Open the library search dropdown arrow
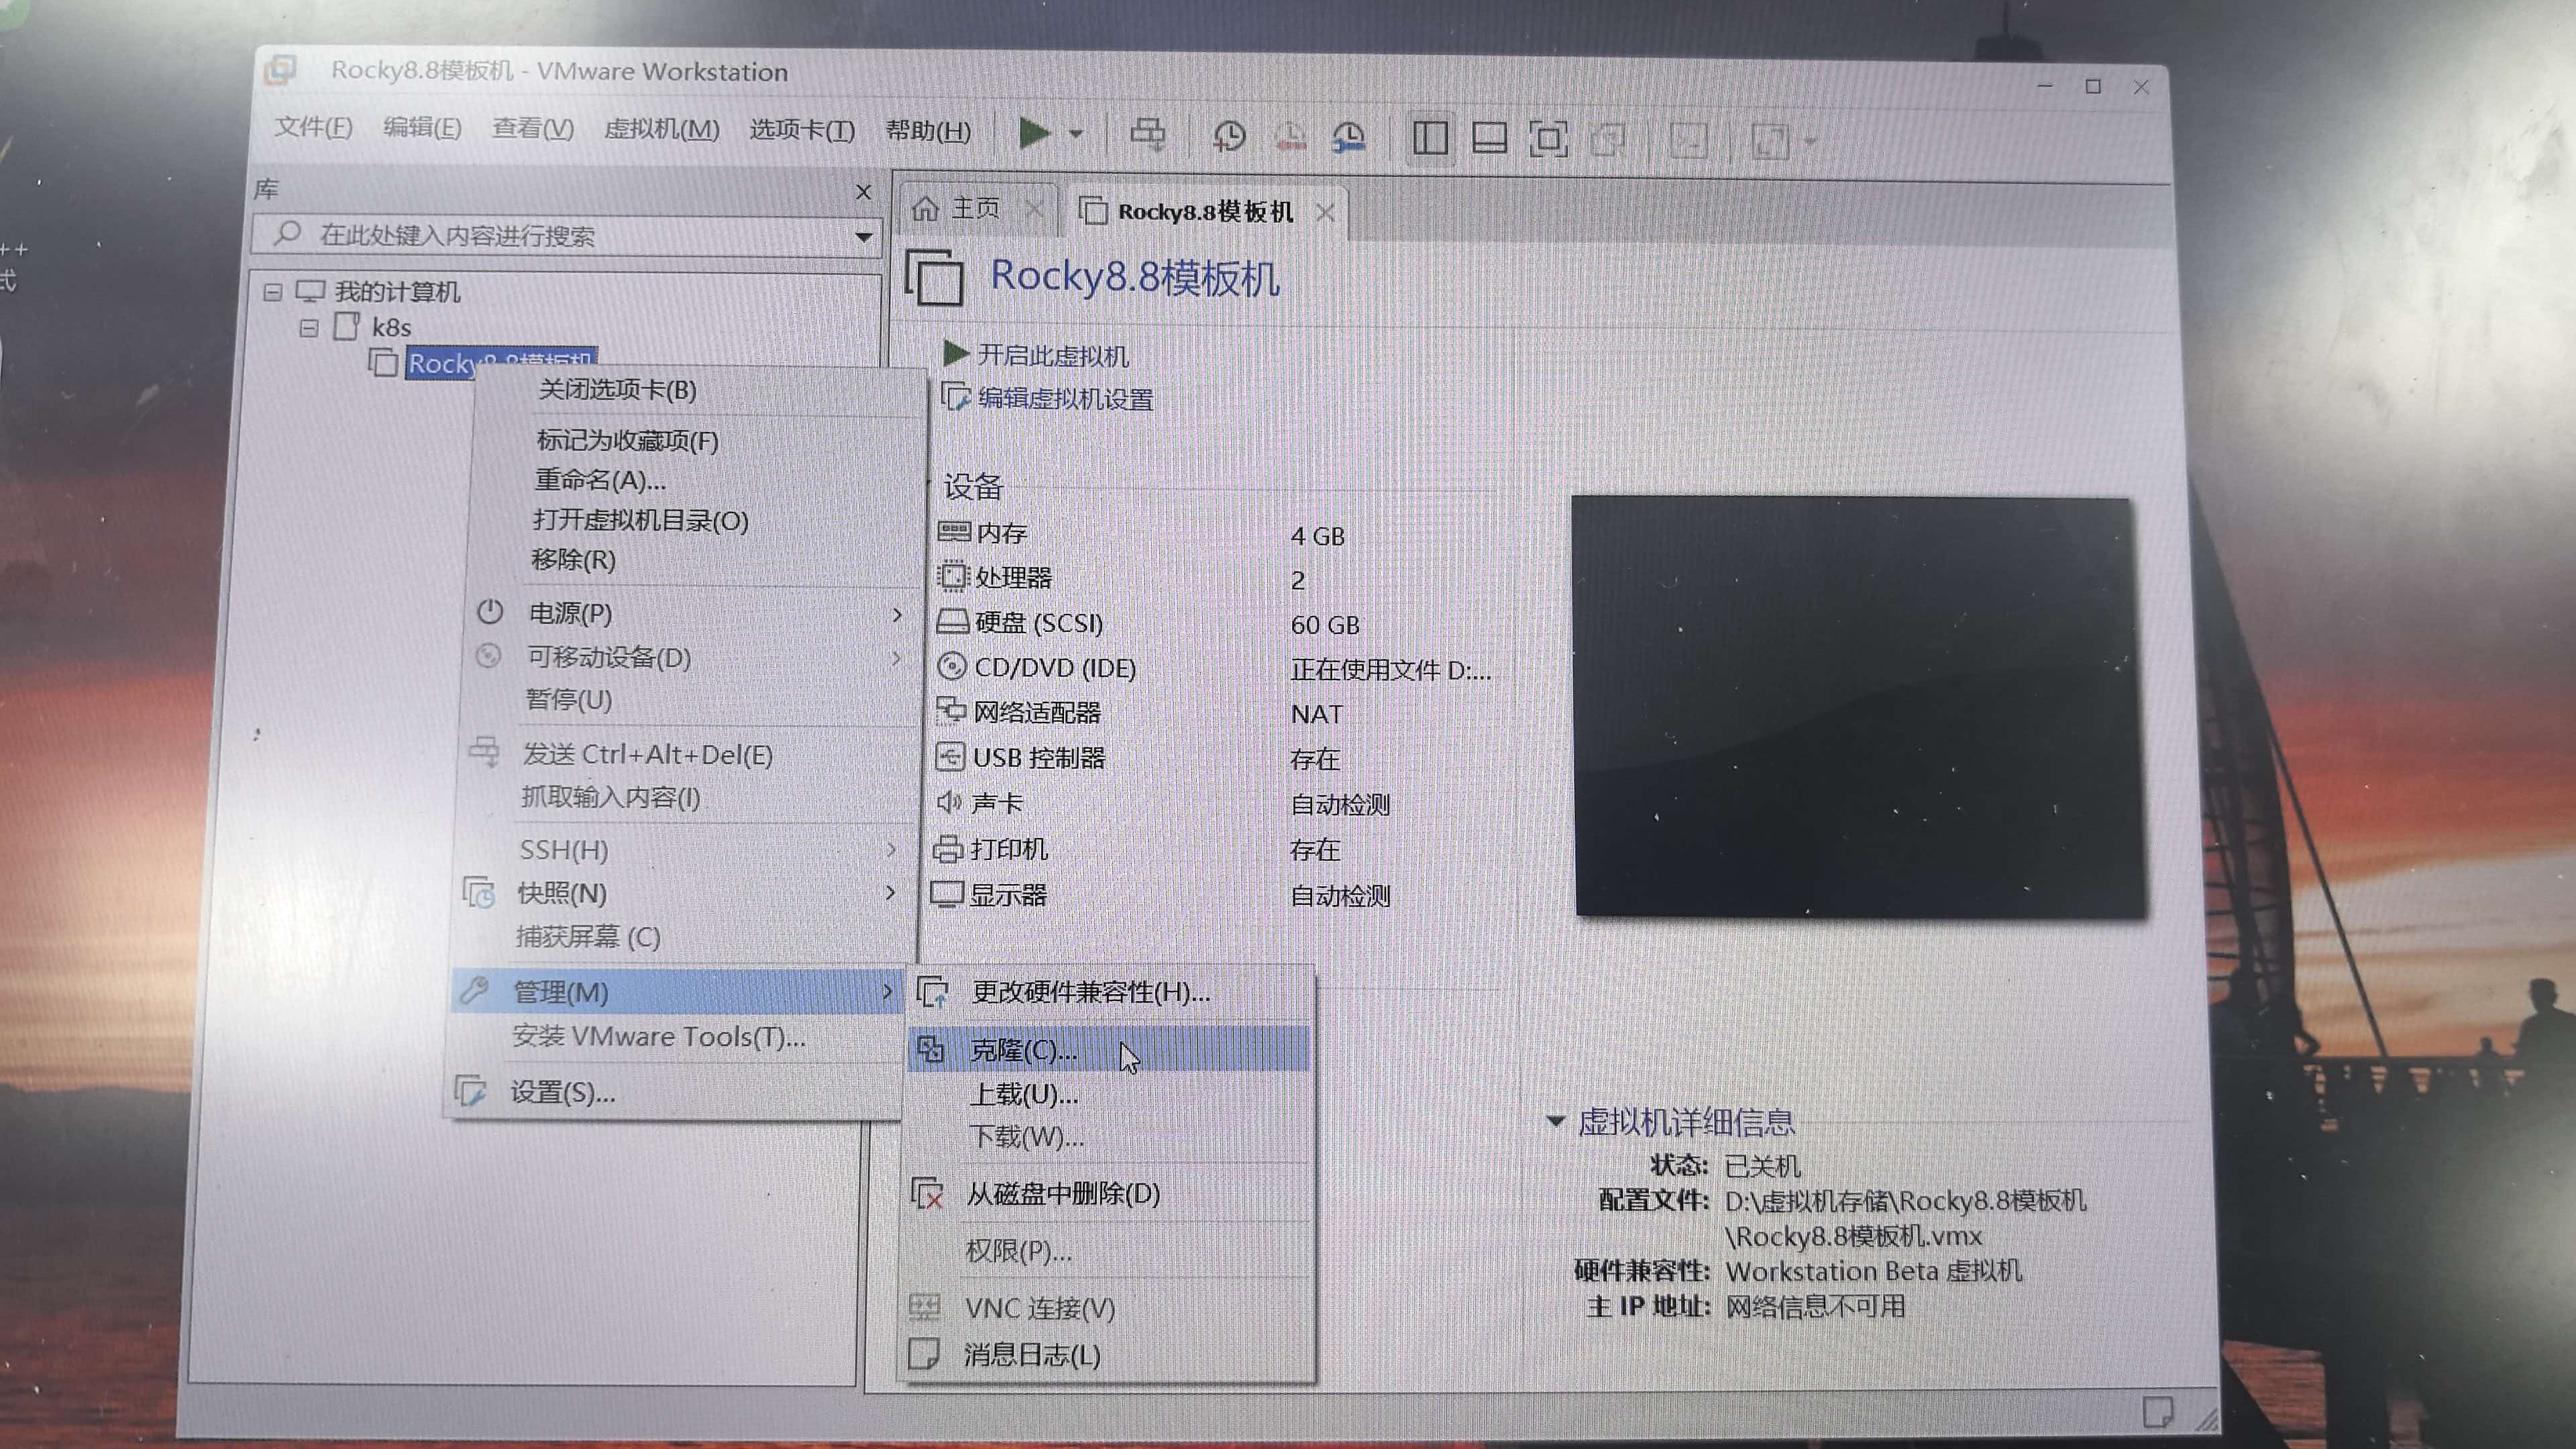The width and height of the screenshot is (2576, 1449). (864, 238)
